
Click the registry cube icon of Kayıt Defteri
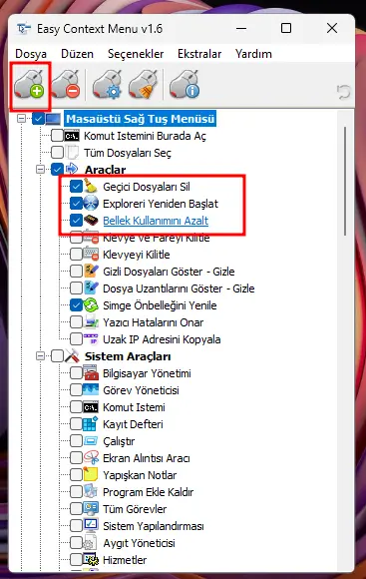tap(91, 424)
